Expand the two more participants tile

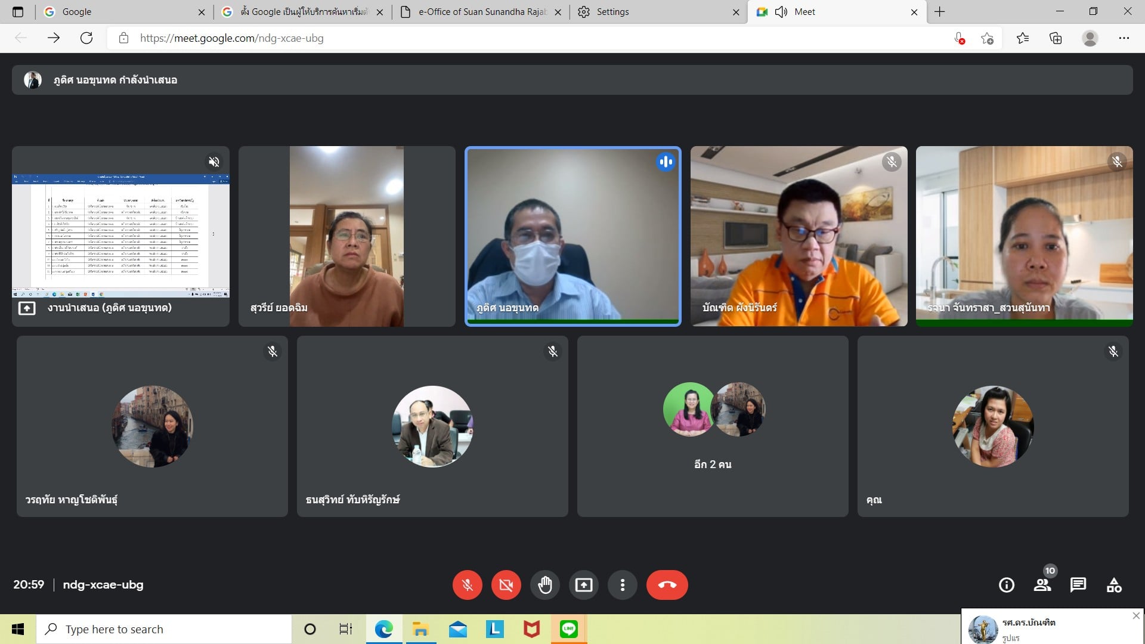tap(712, 426)
